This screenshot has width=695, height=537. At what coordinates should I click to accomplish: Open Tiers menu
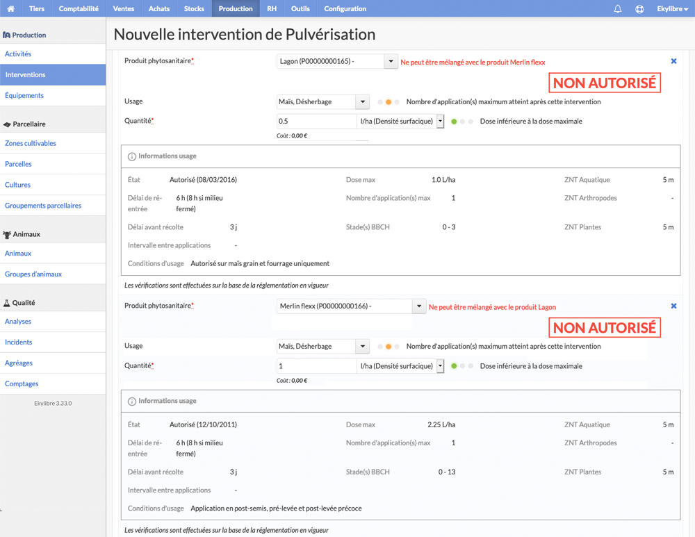click(x=37, y=8)
